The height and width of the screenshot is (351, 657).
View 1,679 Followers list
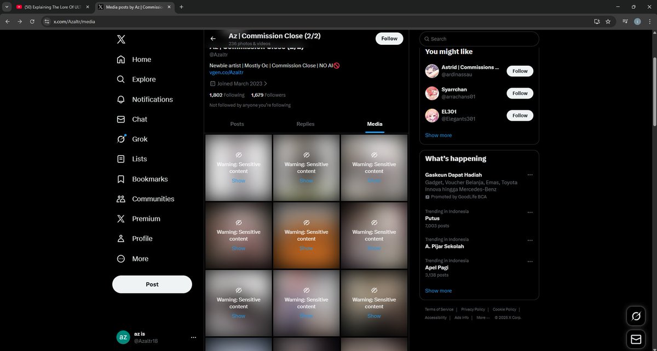click(268, 95)
